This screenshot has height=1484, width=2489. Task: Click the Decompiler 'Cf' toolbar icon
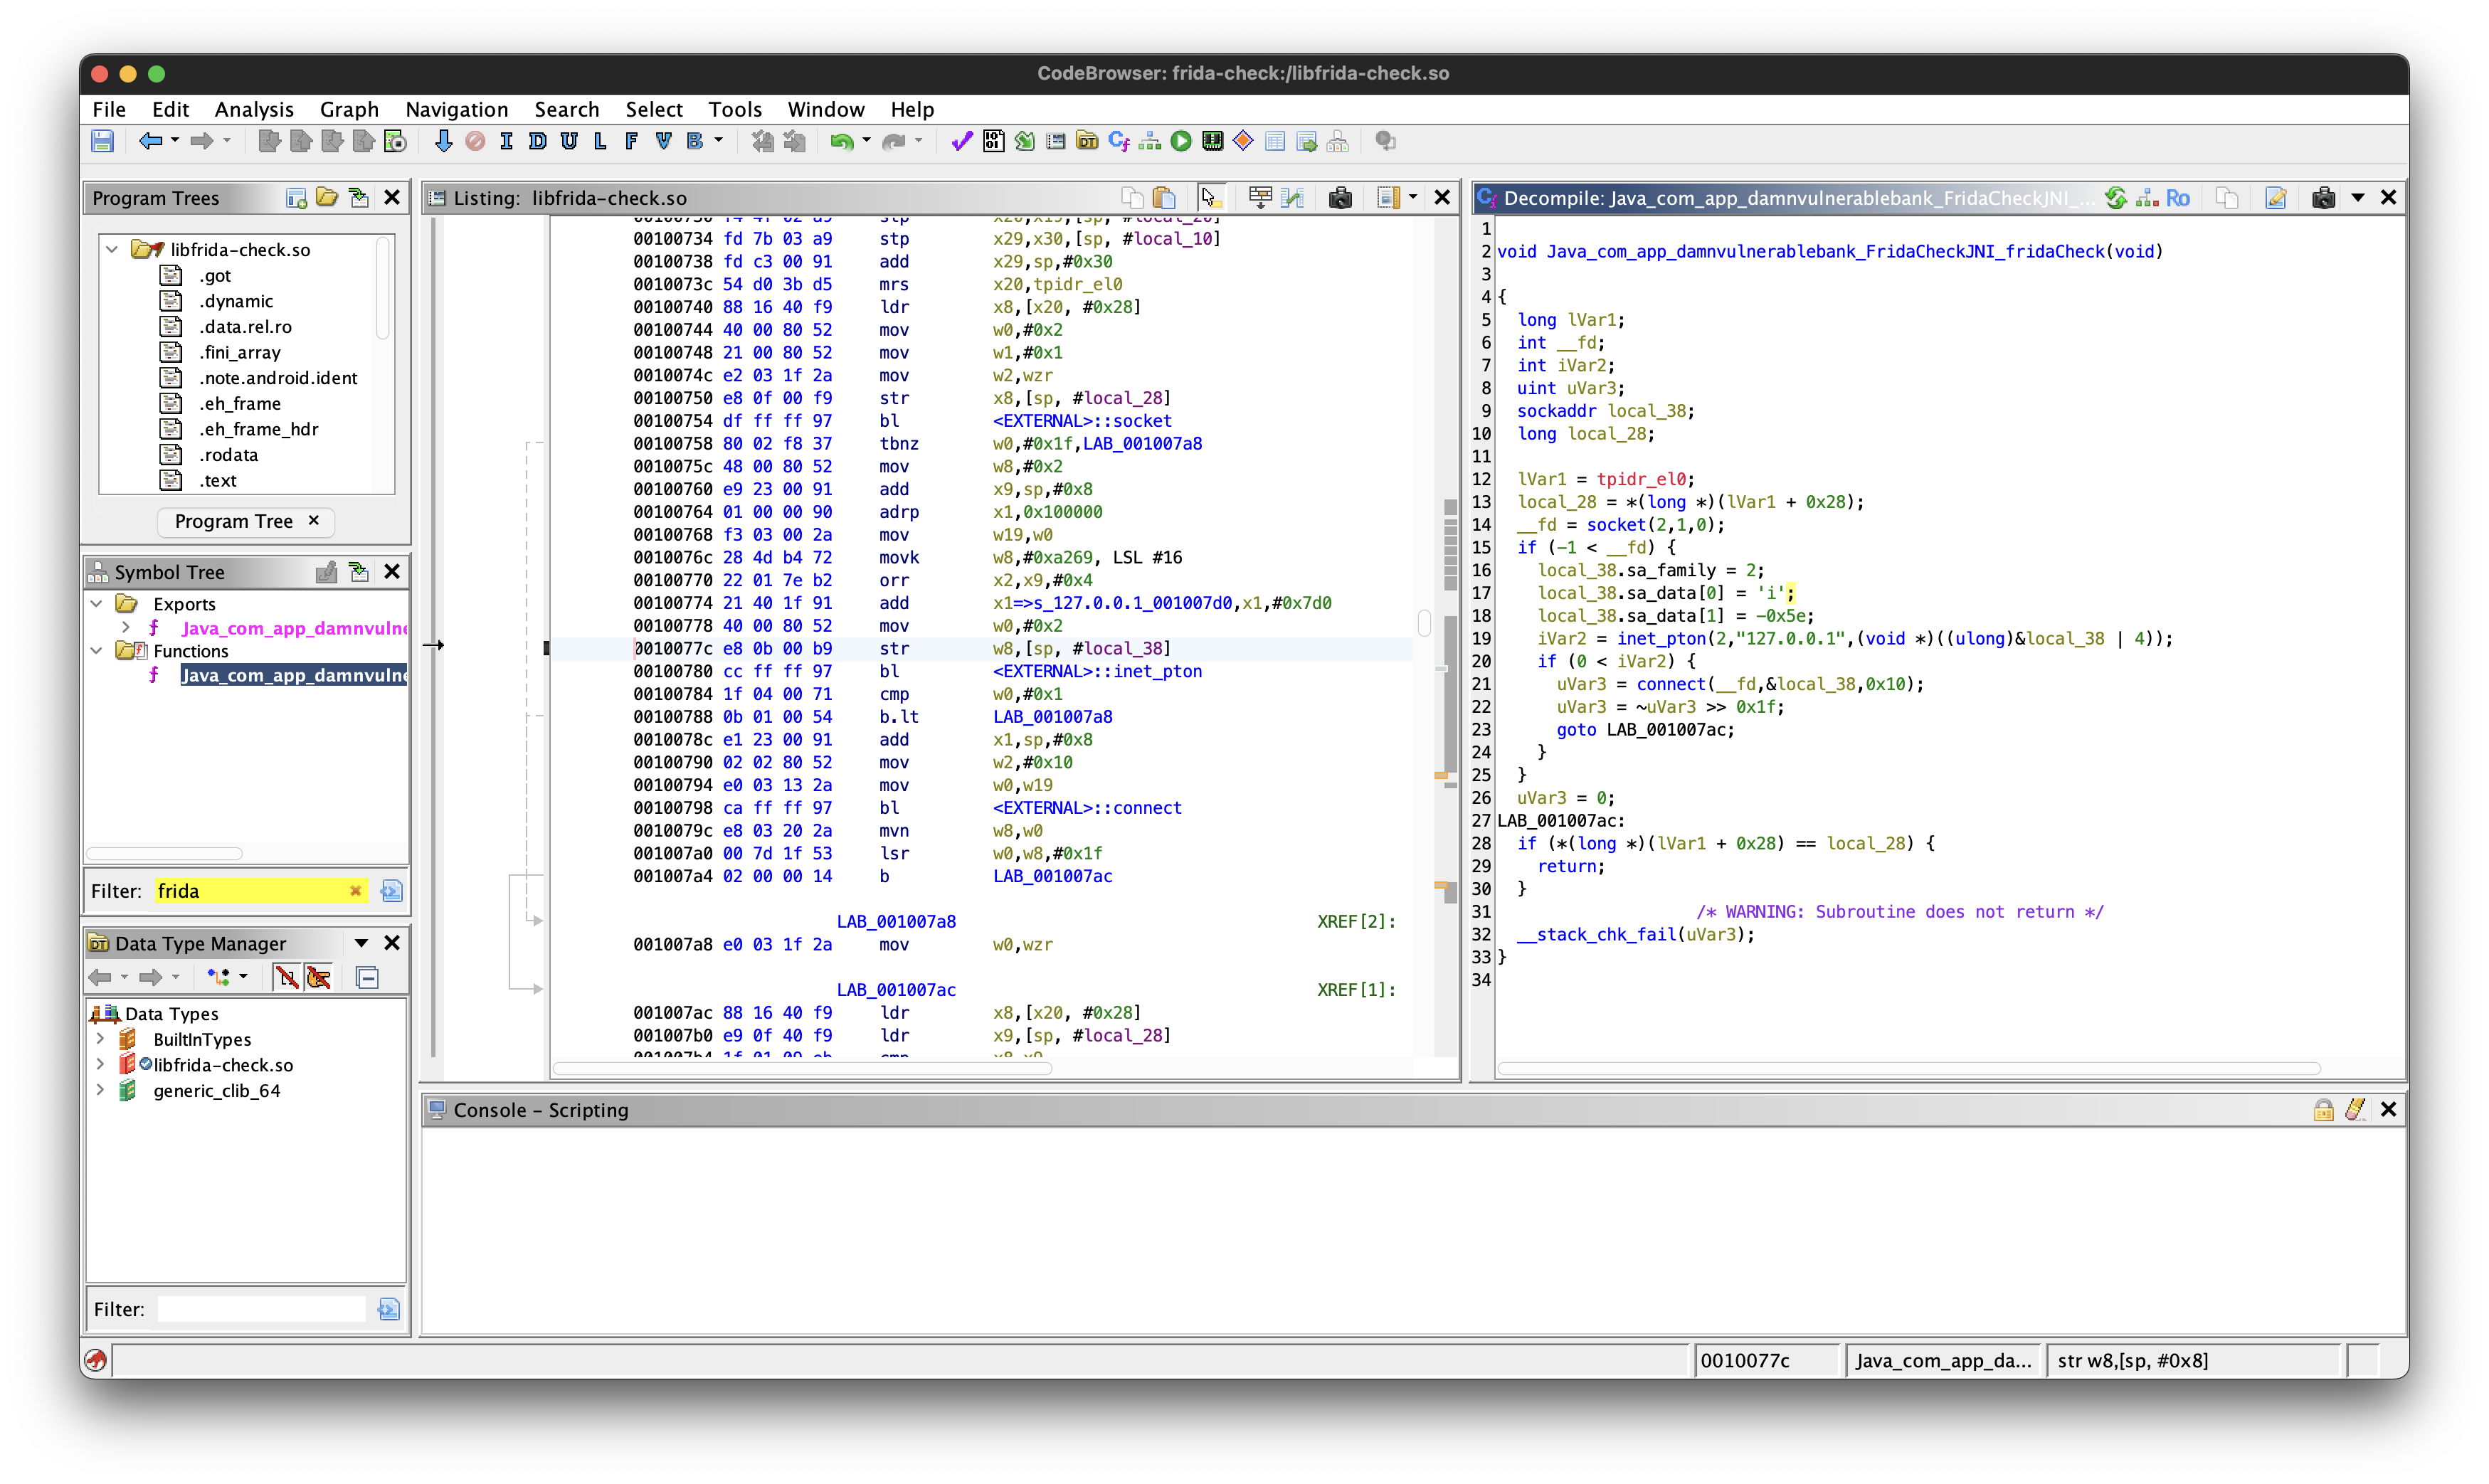tap(1118, 141)
